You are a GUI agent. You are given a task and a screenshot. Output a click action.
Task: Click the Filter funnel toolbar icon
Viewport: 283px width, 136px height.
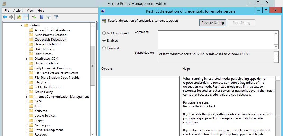tap(56, 17)
